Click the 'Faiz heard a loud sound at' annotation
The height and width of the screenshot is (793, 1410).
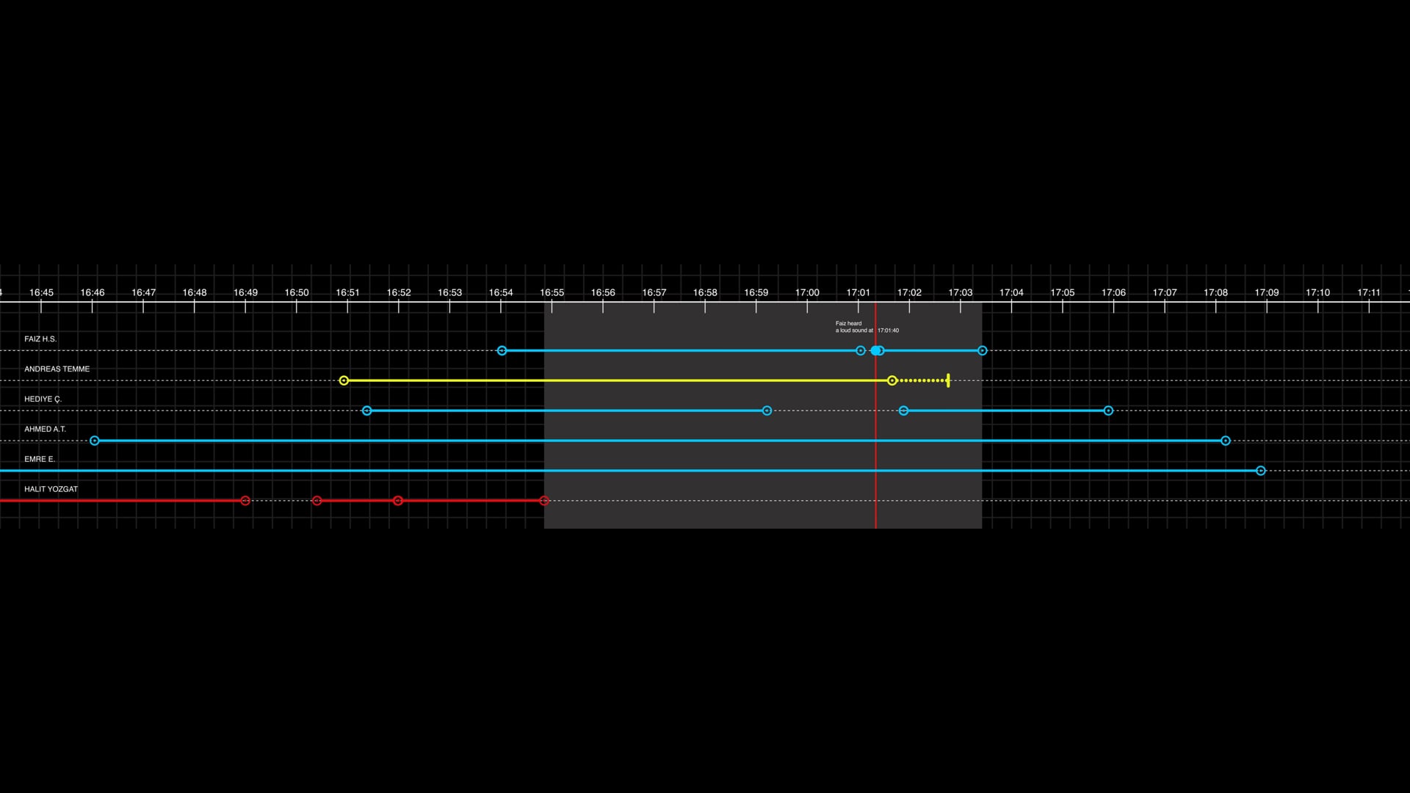[x=854, y=327]
